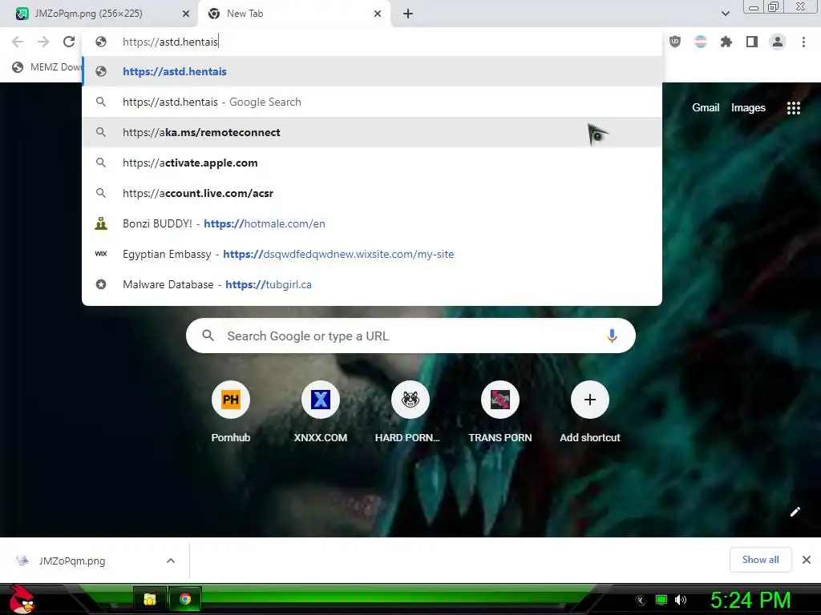Select the aka.ms/remoteconnect suggestion
The image size is (821, 615).
(x=372, y=132)
